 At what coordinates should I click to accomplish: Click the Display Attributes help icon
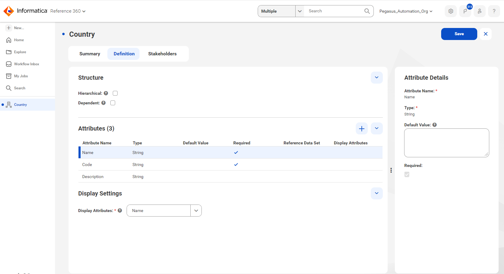(120, 211)
